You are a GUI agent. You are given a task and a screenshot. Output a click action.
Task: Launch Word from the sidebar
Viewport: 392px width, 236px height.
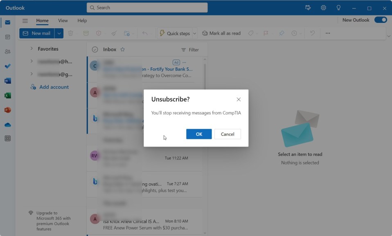(7, 80)
